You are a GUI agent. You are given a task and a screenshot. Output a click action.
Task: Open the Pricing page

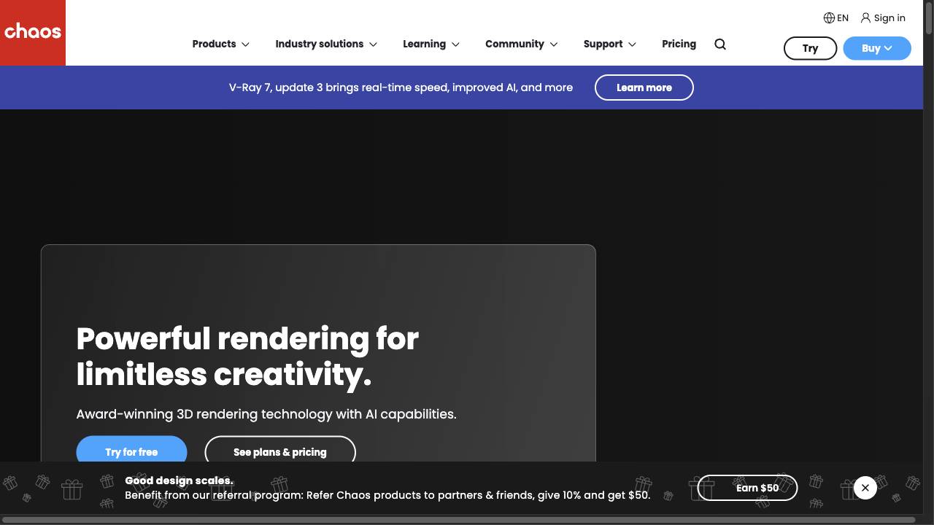(679, 44)
